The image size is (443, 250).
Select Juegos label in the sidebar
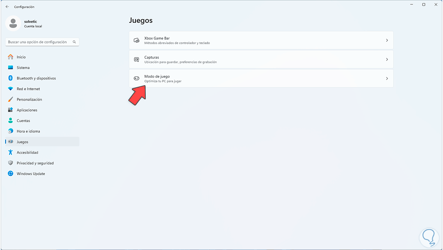(22, 142)
